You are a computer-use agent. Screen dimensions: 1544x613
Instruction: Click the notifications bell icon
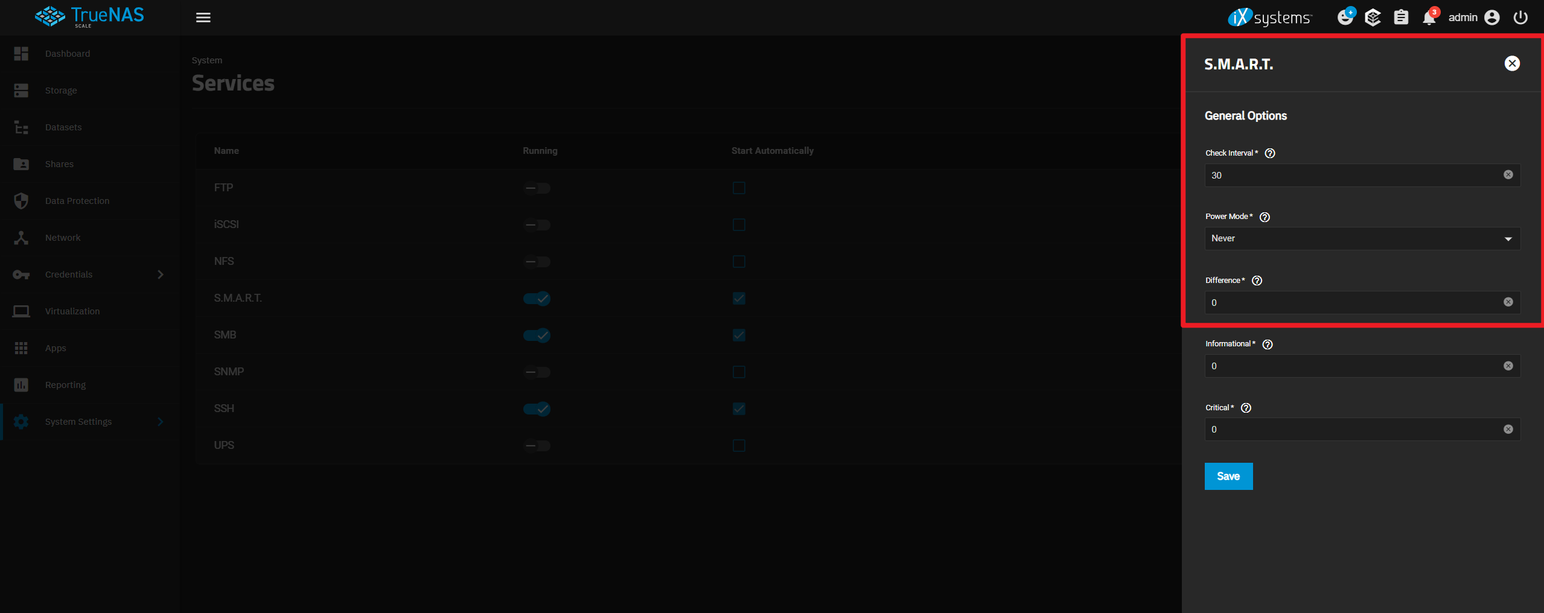coord(1429,17)
